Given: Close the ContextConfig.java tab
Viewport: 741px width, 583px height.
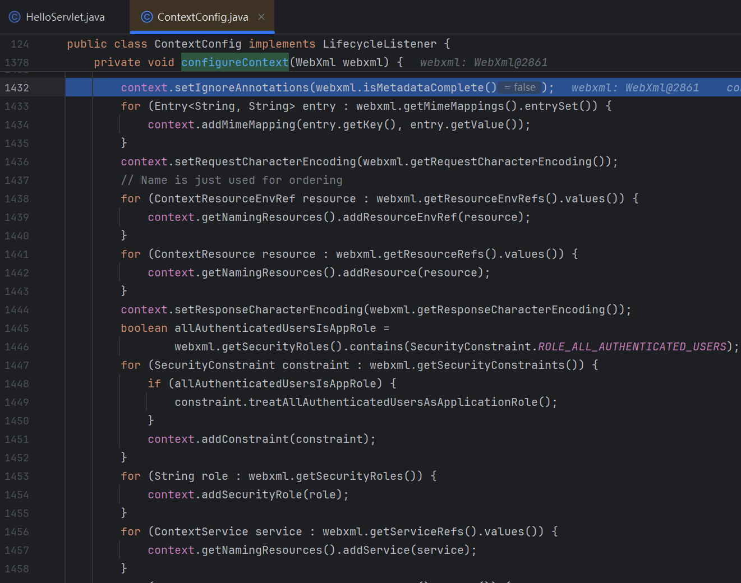Looking at the screenshot, I should (261, 17).
